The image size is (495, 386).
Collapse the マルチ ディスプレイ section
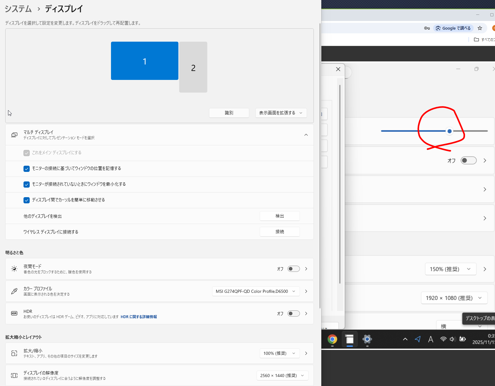coord(306,135)
